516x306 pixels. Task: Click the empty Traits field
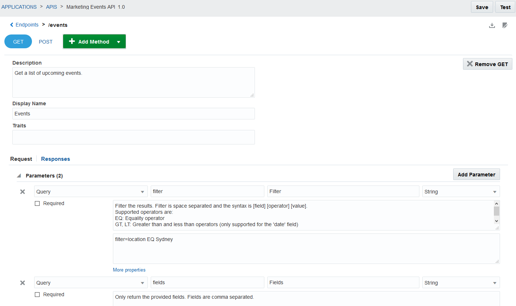coord(134,137)
